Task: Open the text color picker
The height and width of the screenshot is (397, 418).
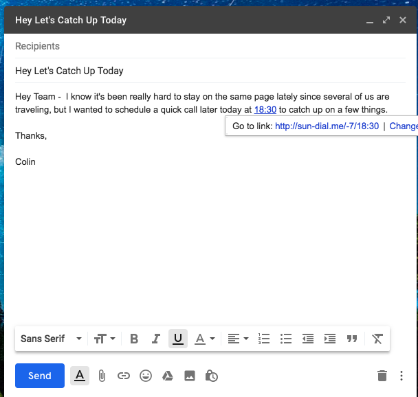Action: (204, 339)
